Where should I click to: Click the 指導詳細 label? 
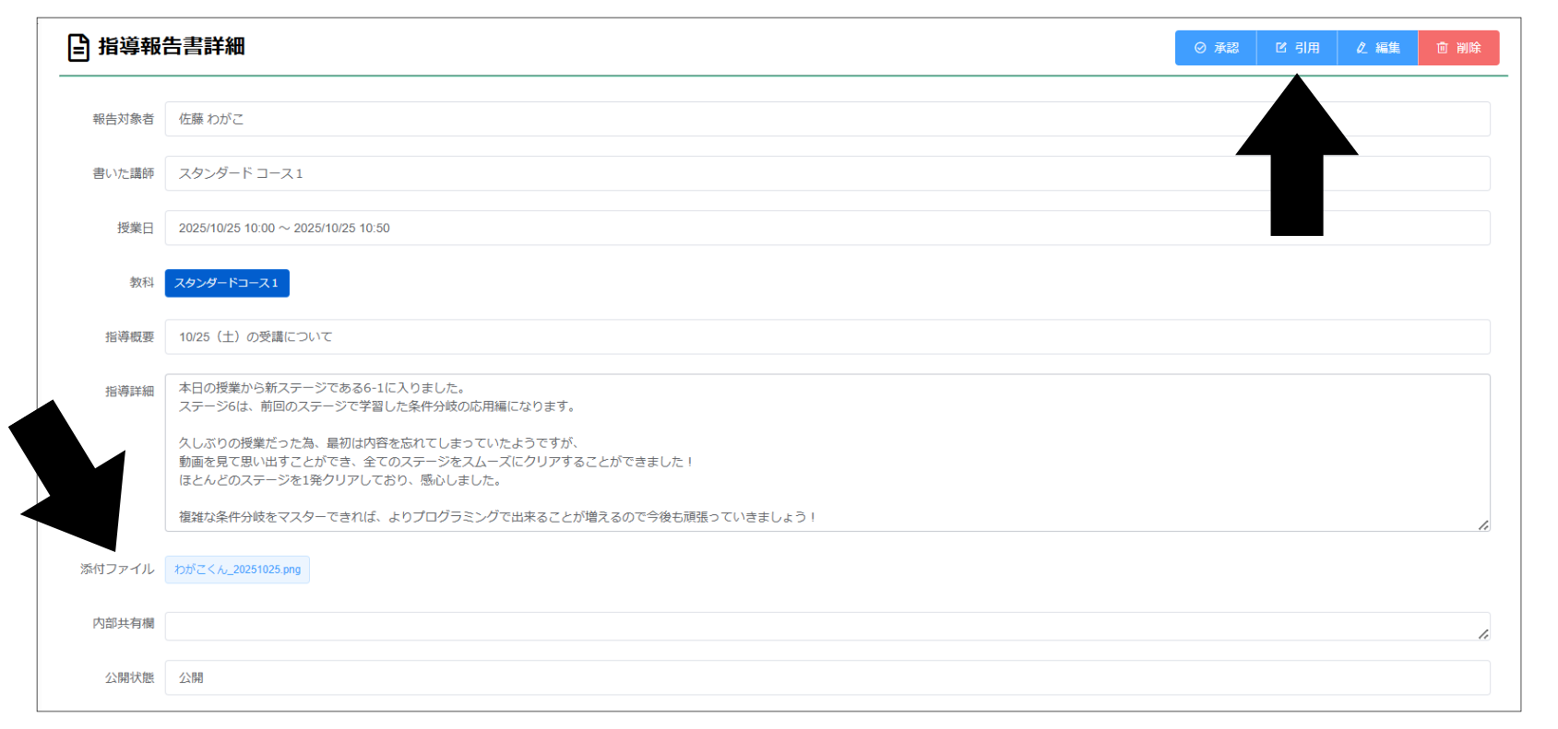tap(129, 392)
